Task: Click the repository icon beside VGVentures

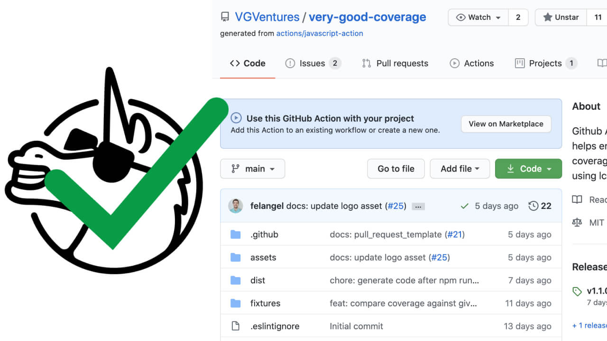Action: pos(224,17)
